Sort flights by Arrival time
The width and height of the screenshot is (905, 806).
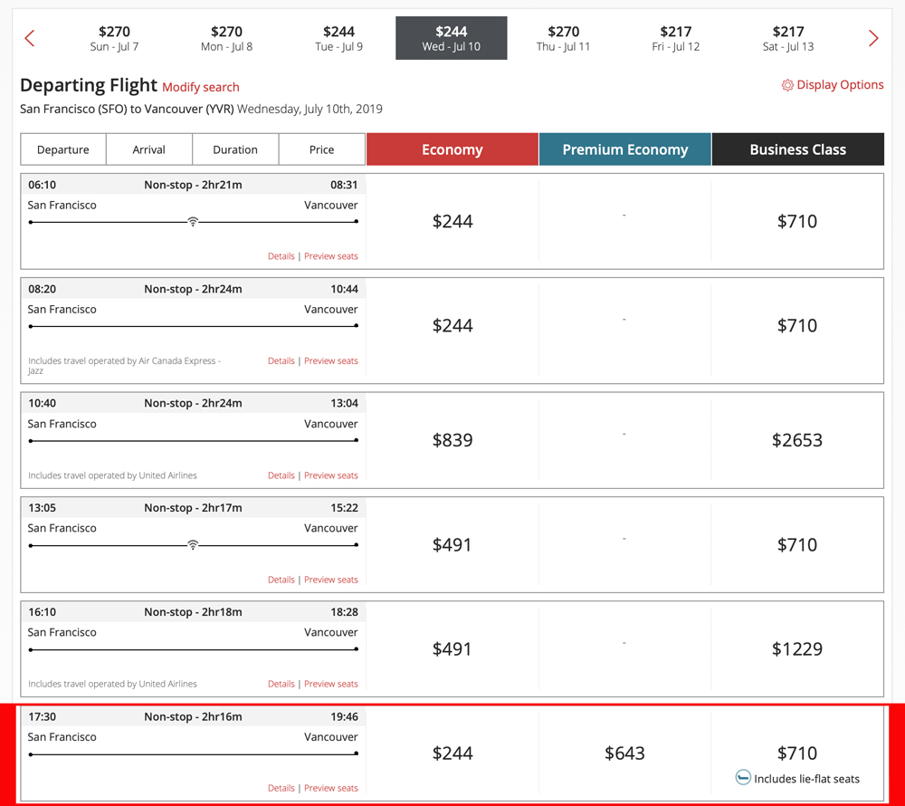point(149,149)
